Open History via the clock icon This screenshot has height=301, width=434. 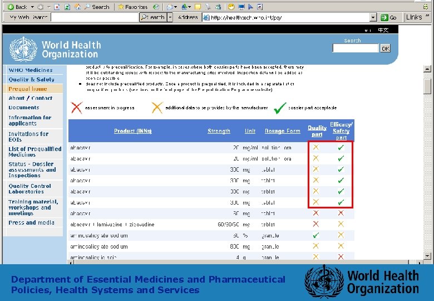click(156, 7)
